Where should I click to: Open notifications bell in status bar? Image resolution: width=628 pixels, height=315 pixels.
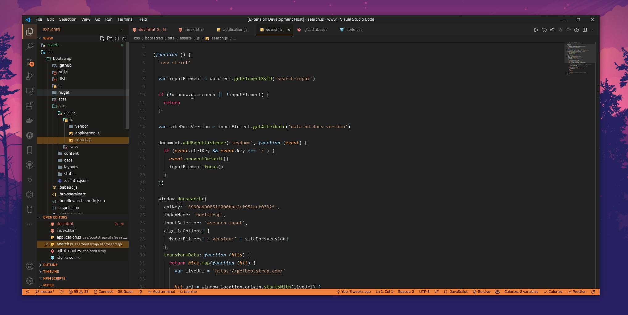click(593, 292)
